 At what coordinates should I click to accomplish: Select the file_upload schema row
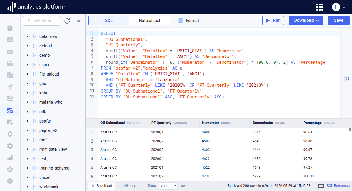[53, 74]
